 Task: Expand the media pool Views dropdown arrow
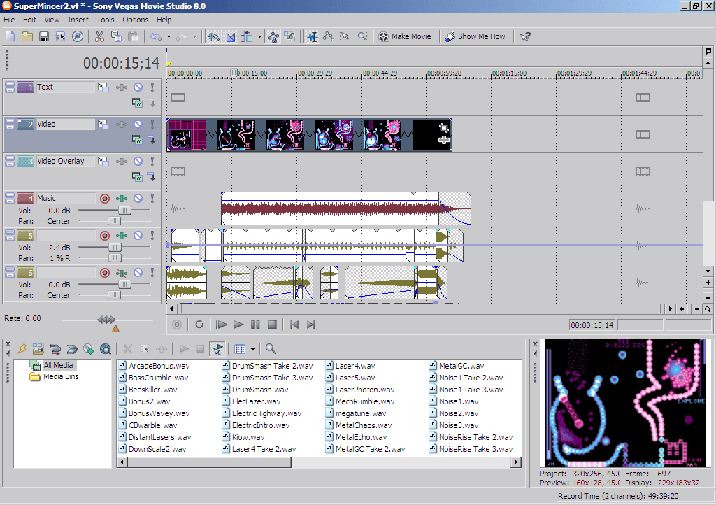252,348
